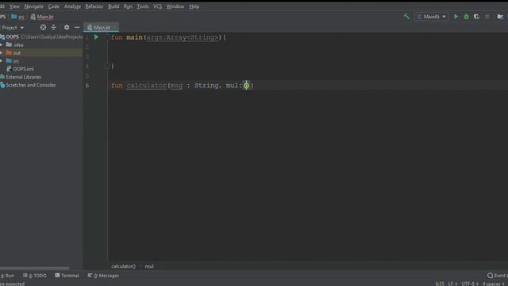Click the src breadcrumb in navigation bar
The height and width of the screenshot is (286, 508).
(x=17, y=17)
